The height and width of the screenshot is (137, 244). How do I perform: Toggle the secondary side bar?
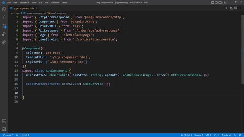[x=220, y=3]
